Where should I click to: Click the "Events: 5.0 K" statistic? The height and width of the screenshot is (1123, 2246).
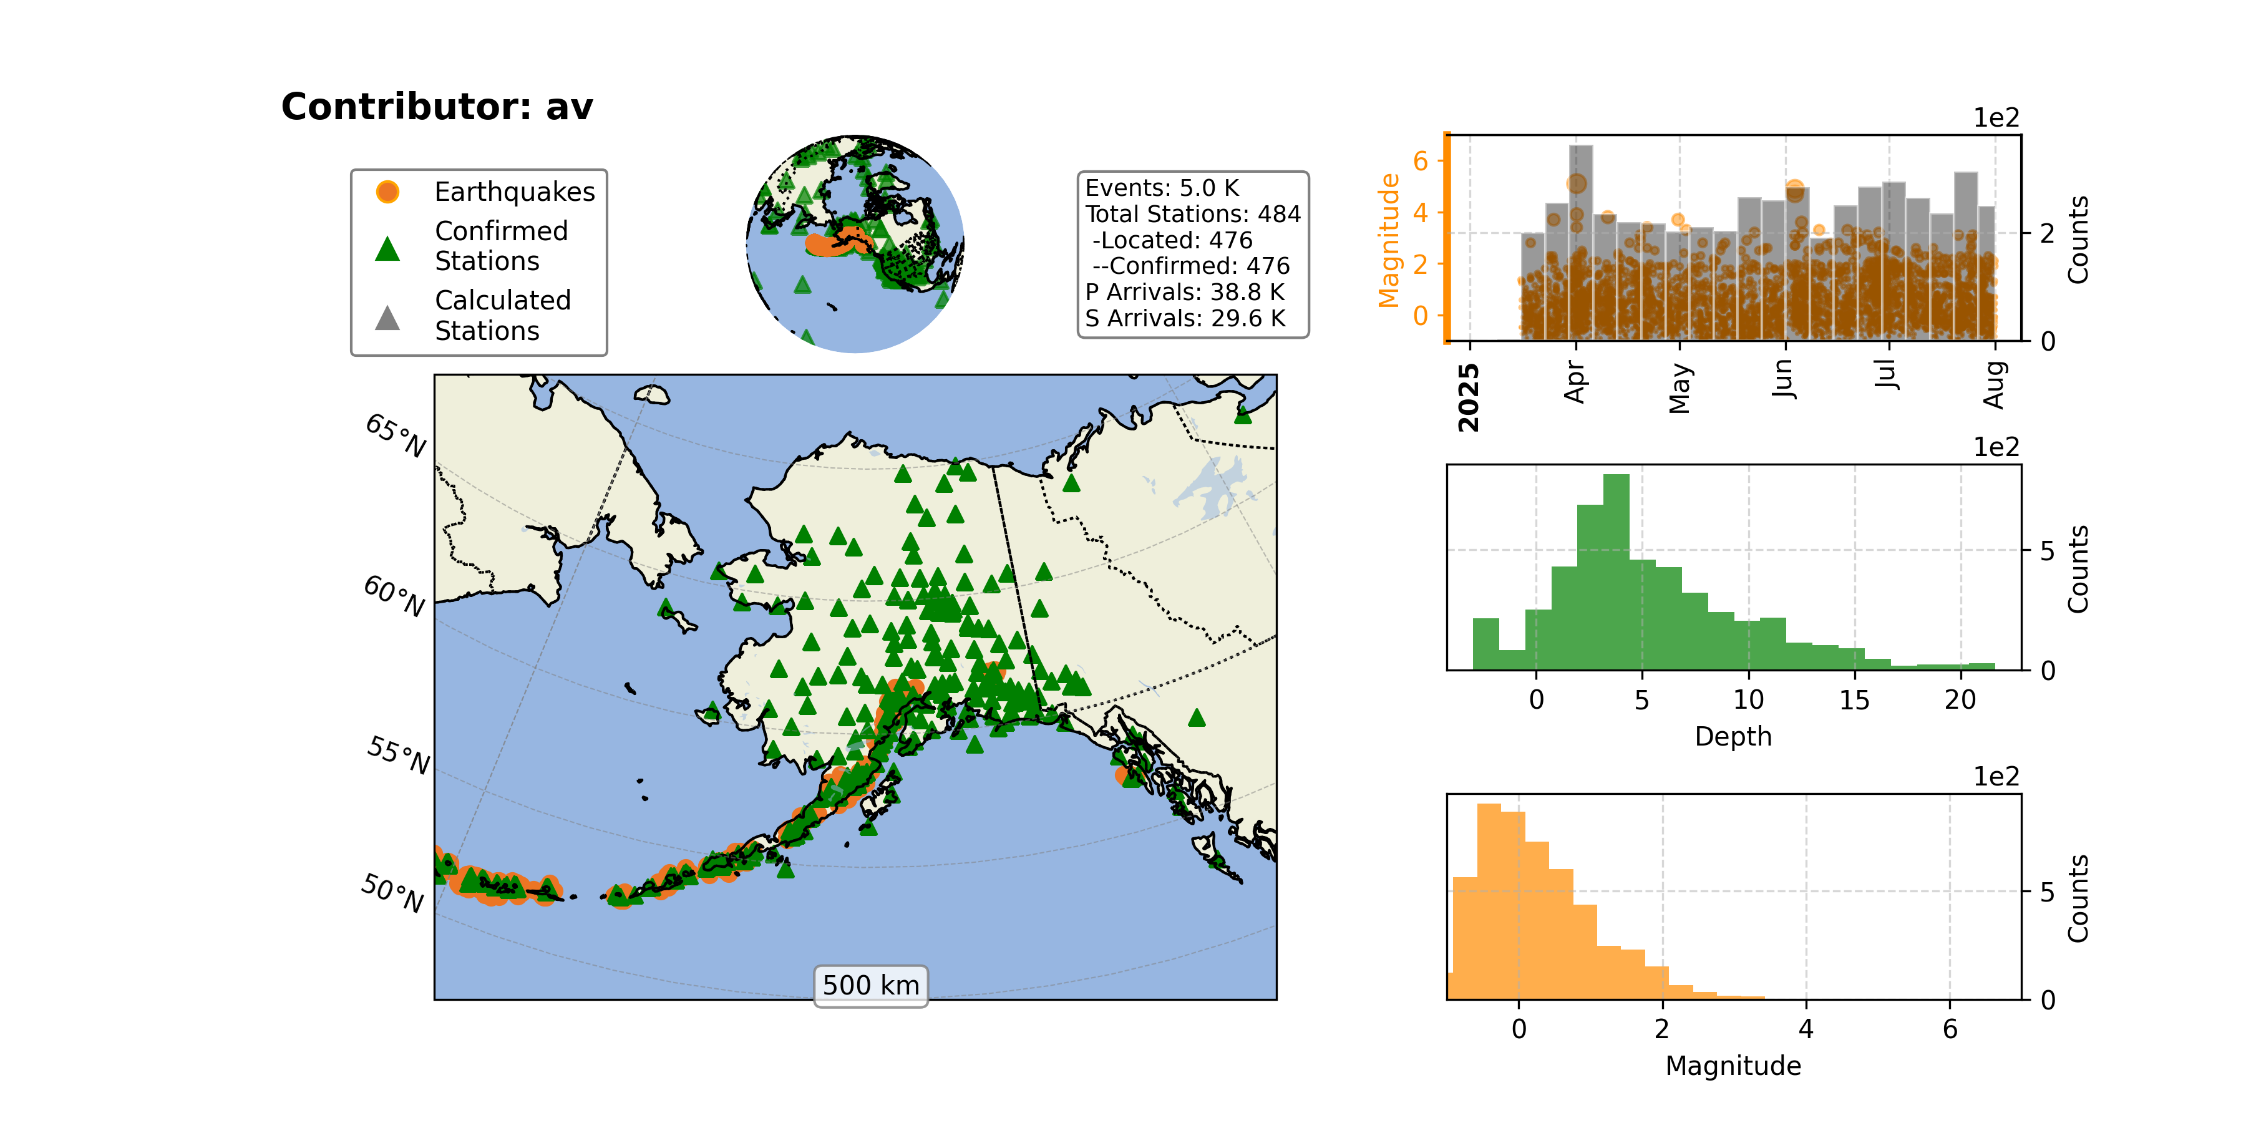[x=1161, y=188]
